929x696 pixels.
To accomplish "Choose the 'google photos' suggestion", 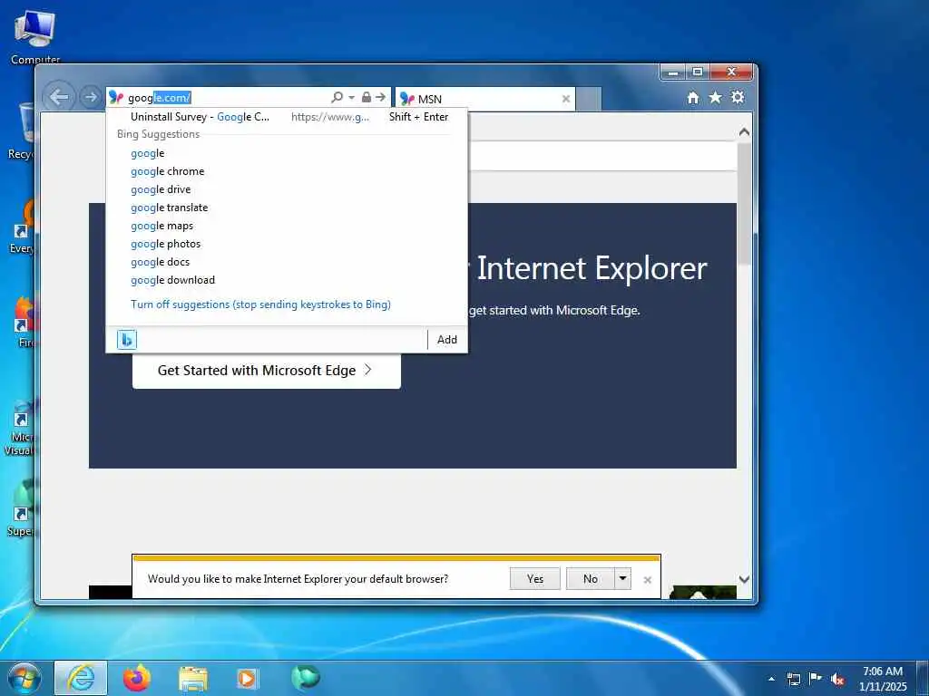I will (x=166, y=244).
